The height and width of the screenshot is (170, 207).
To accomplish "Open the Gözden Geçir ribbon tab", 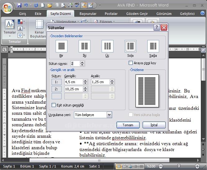I will [x=137, y=14].
